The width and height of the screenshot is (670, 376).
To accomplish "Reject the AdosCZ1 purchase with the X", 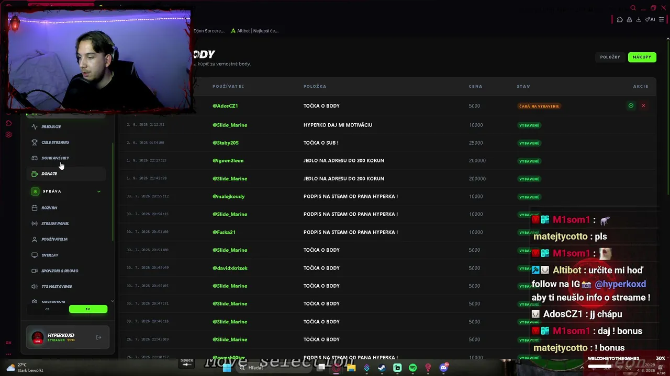I will pos(643,106).
